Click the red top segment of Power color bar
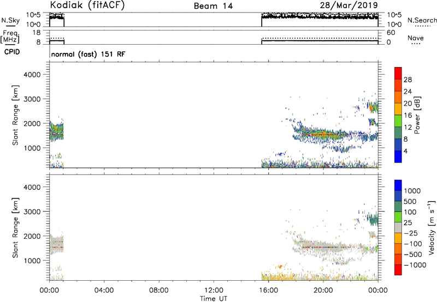This screenshot has width=437, height=302. coord(398,73)
